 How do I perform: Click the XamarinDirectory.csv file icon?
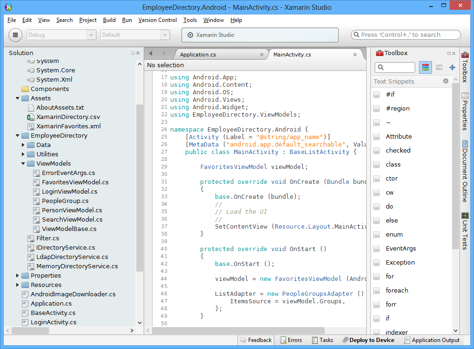coord(30,117)
